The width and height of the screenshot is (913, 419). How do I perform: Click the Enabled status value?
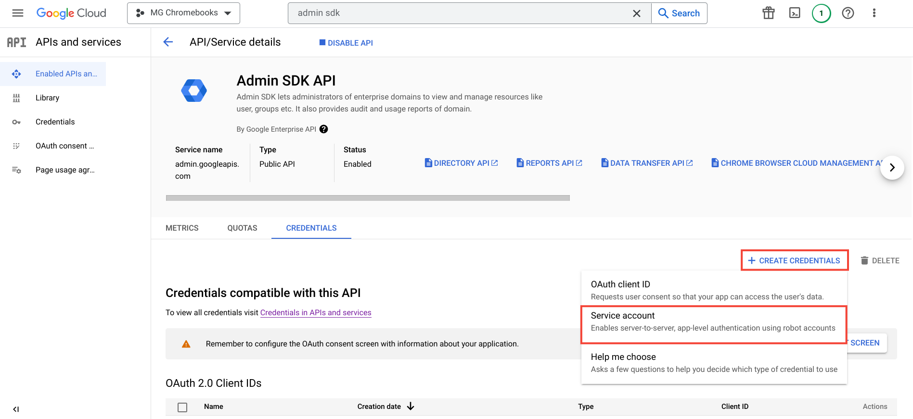tap(358, 164)
